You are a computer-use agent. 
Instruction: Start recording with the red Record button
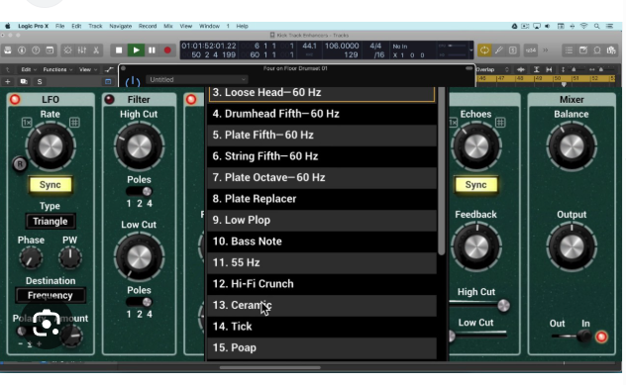point(167,50)
